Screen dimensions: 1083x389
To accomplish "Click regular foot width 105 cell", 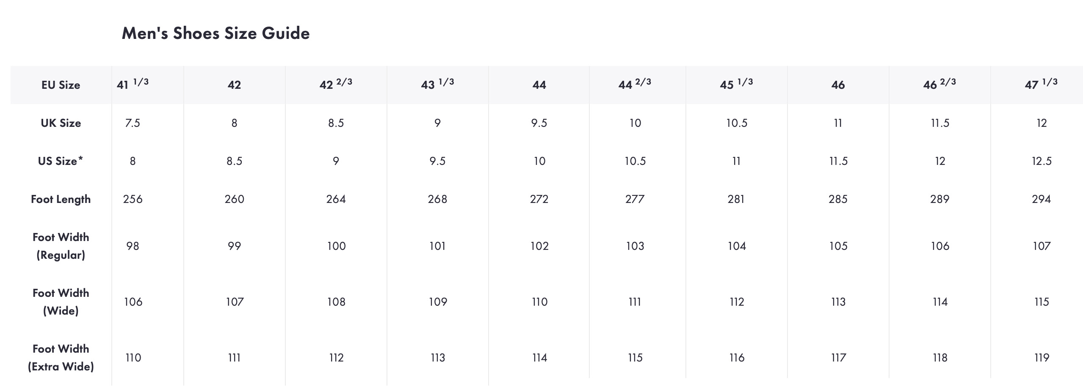I will tap(838, 246).
